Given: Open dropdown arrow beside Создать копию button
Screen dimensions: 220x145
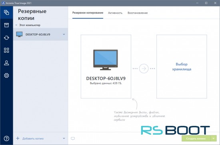Looking at the screenshot, I should pos(214,139).
